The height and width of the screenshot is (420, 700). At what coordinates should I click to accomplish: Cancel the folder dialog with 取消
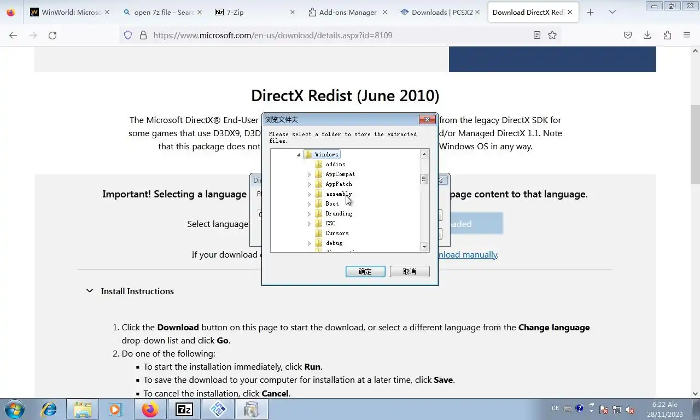point(410,271)
